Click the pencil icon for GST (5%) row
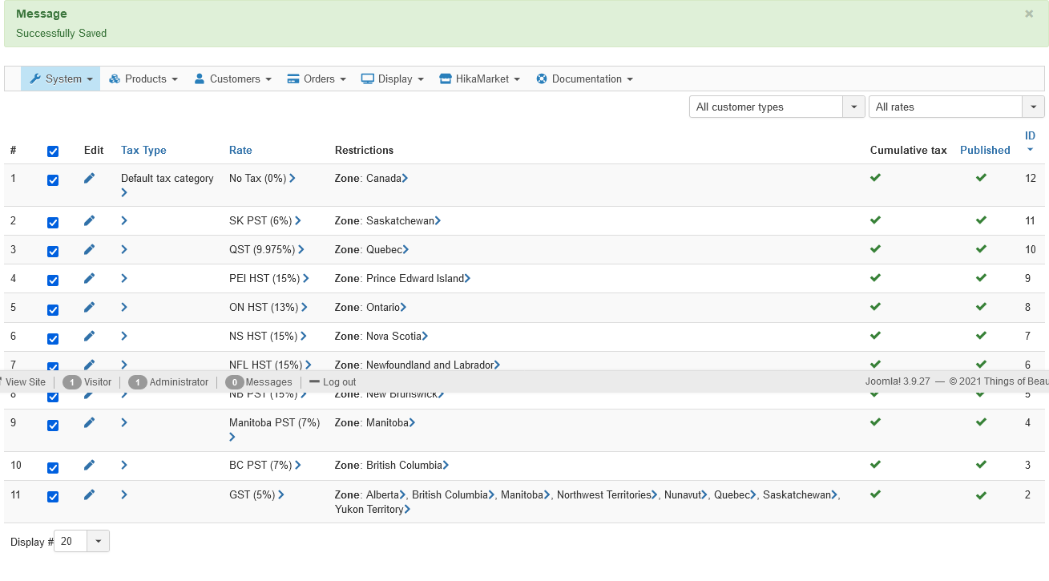The width and height of the screenshot is (1049, 581). [89, 494]
